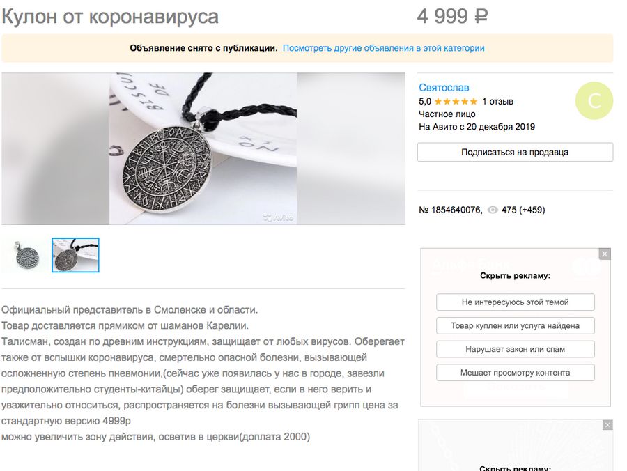Click the seller avatar circle with letter C
The image size is (627, 471).
point(594,100)
